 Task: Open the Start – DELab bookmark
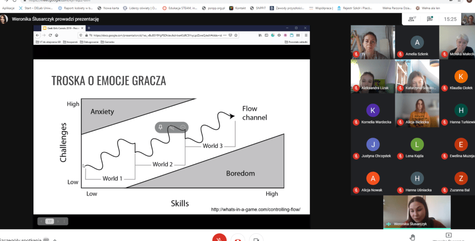(x=36, y=8)
